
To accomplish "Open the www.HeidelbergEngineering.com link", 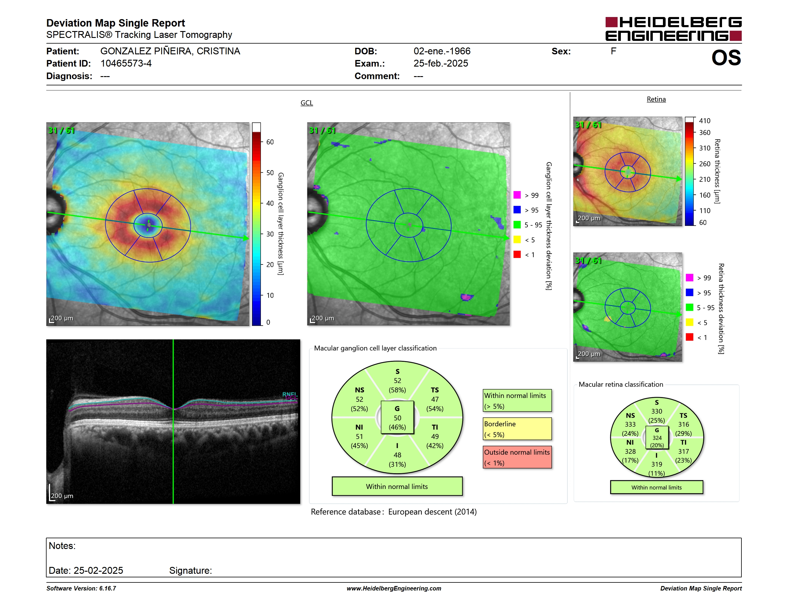I will [x=394, y=588].
